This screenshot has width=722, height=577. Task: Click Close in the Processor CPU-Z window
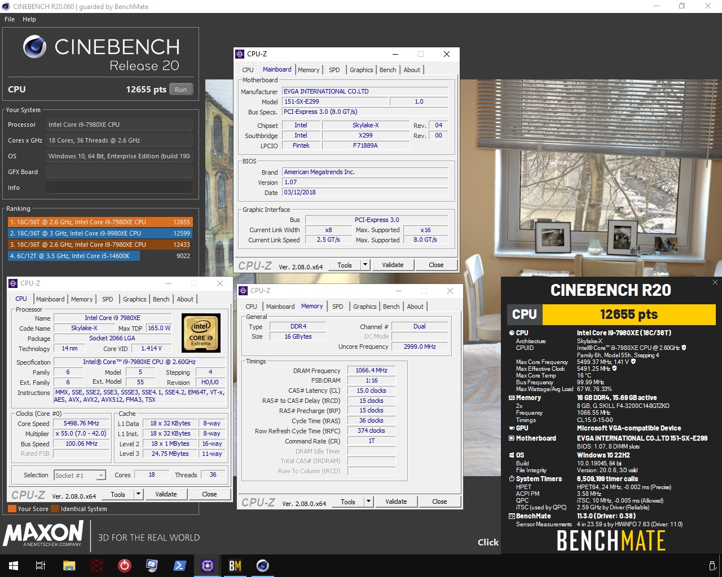click(209, 494)
